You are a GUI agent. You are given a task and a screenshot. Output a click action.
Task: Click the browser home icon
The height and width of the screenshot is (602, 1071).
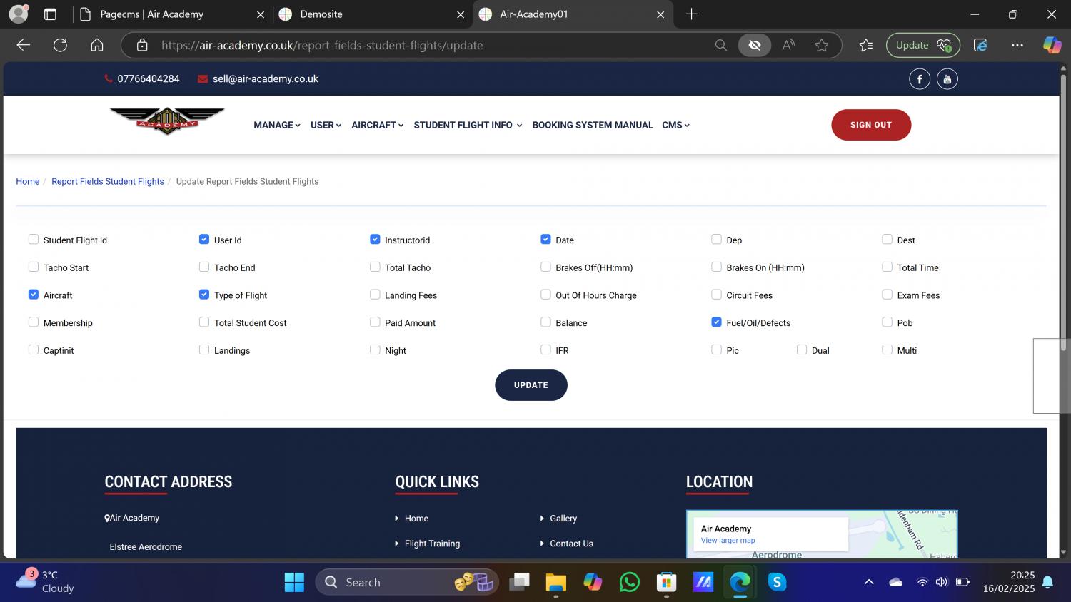(x=97, y=45)
